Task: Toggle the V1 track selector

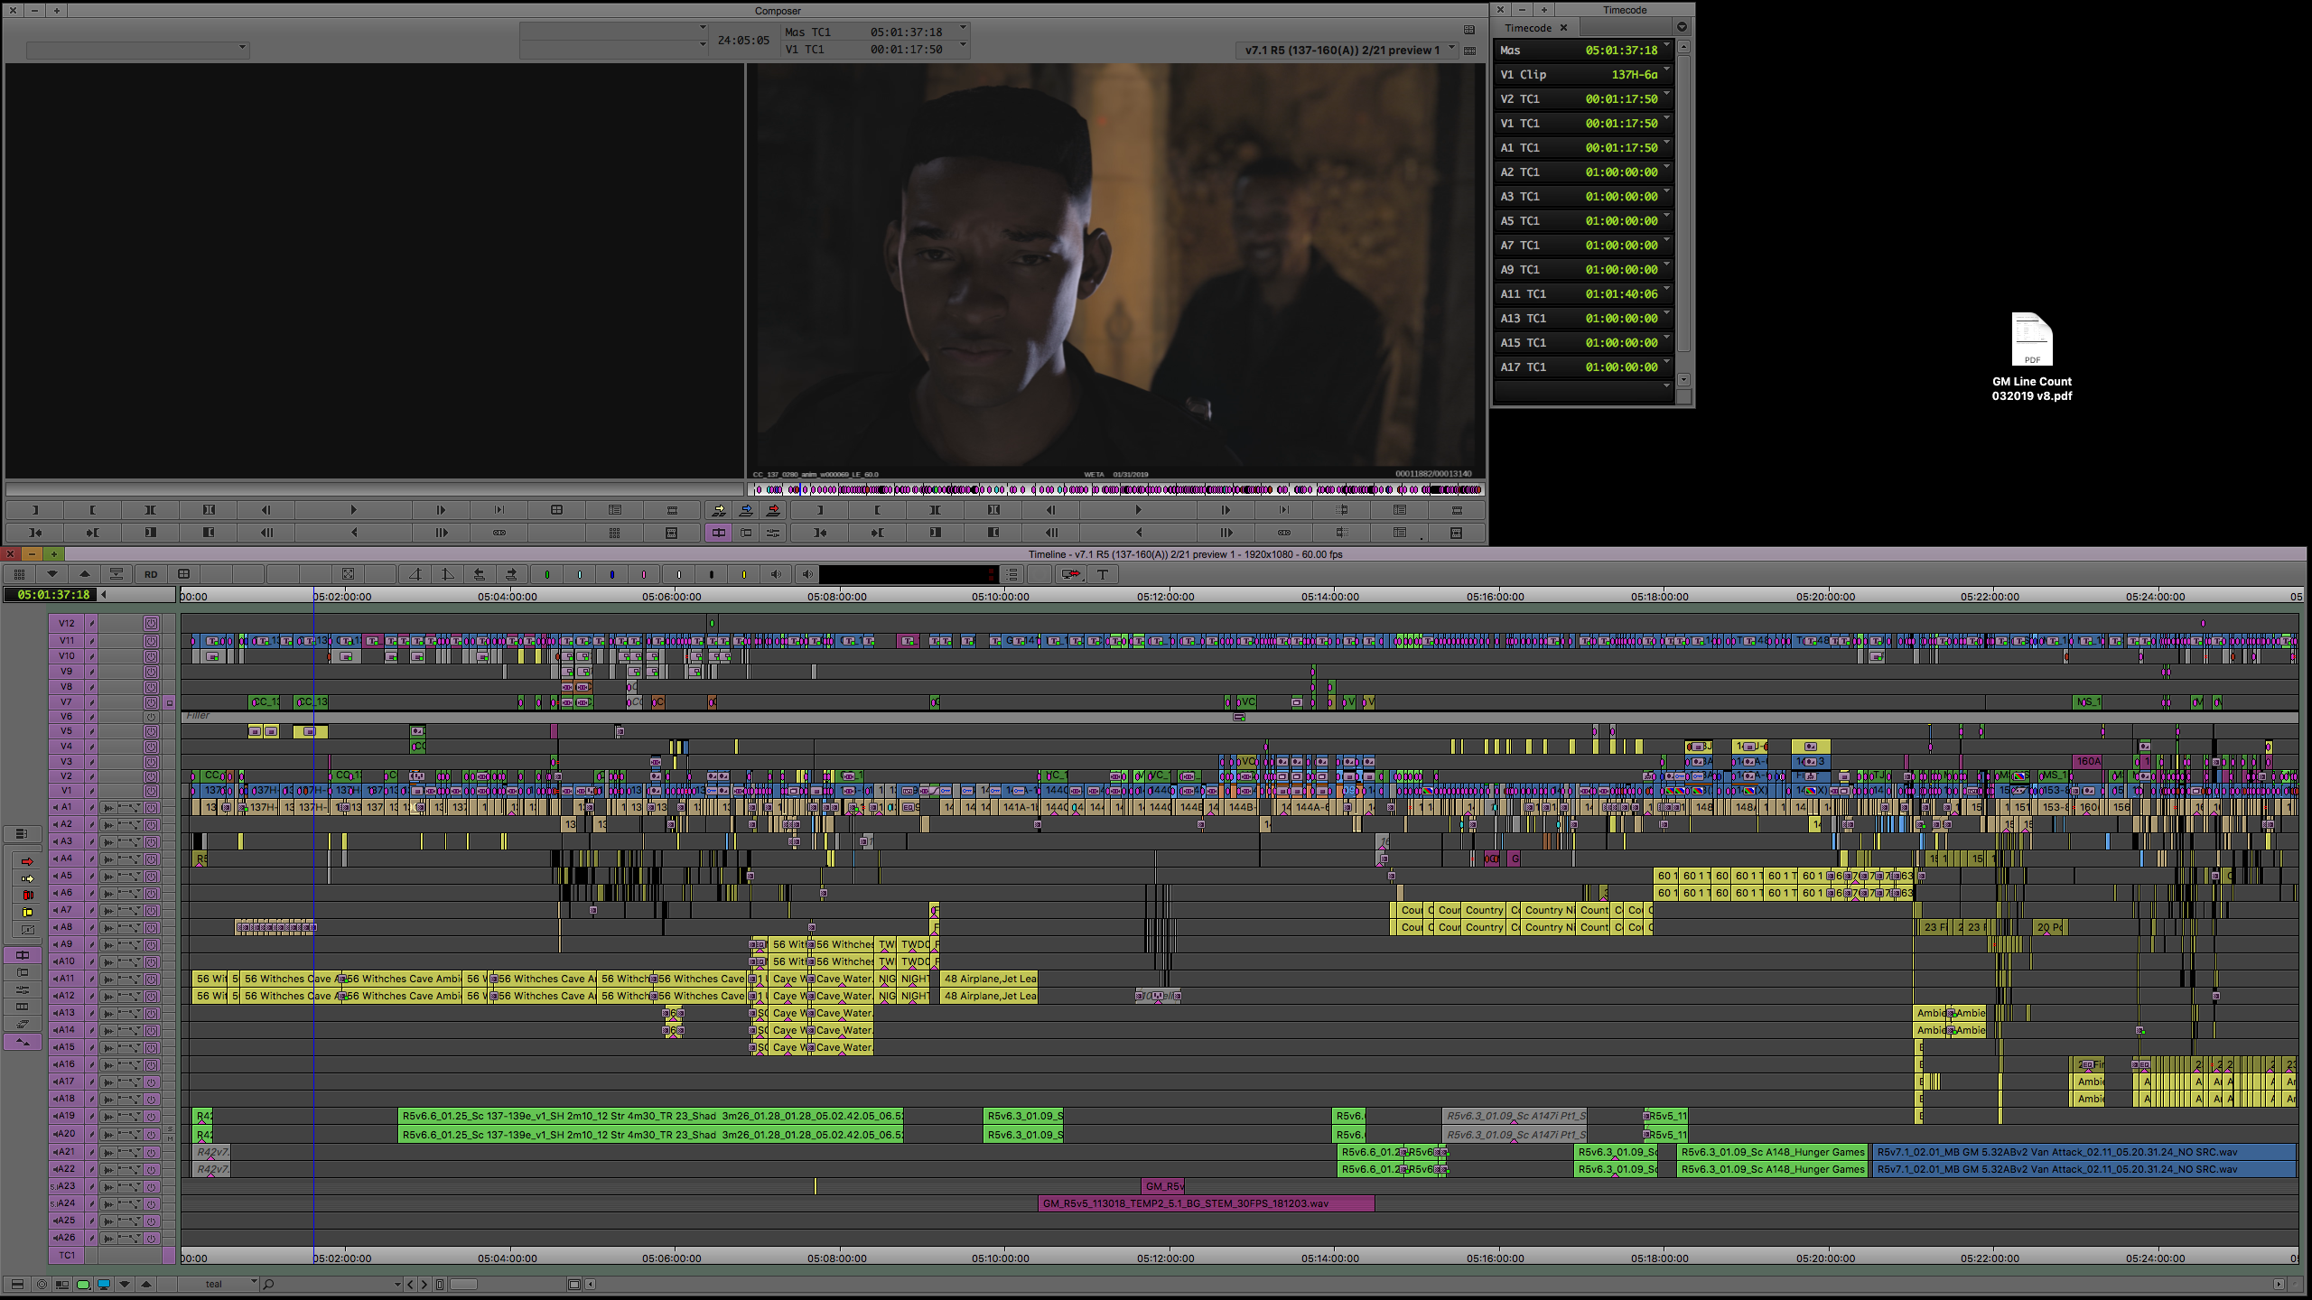Action: (66, 791)
